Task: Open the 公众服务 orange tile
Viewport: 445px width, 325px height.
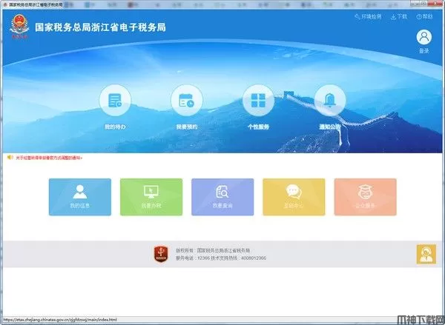Action: 366,197
